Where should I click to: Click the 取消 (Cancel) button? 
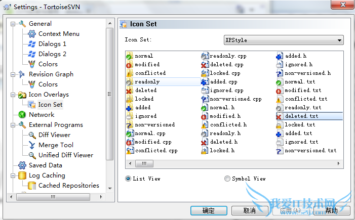pyautogui.click(x=250, y=210)
